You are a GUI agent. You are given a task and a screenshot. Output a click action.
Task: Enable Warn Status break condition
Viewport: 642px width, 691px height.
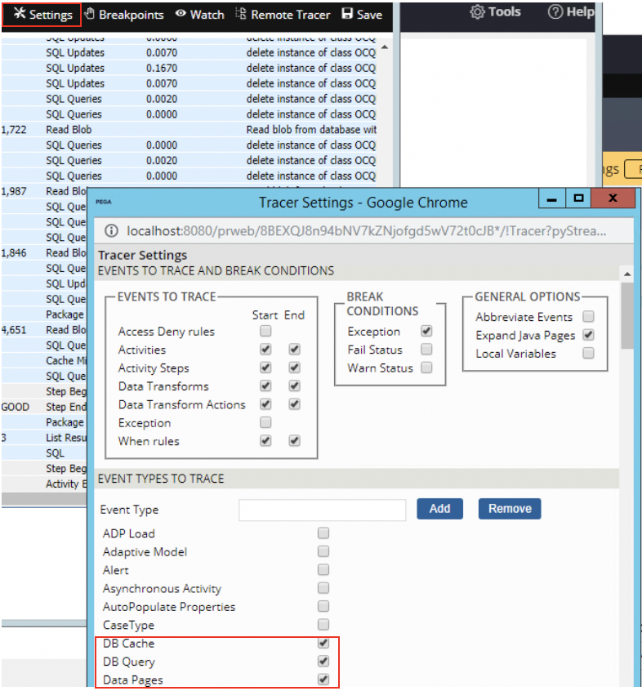426,368
